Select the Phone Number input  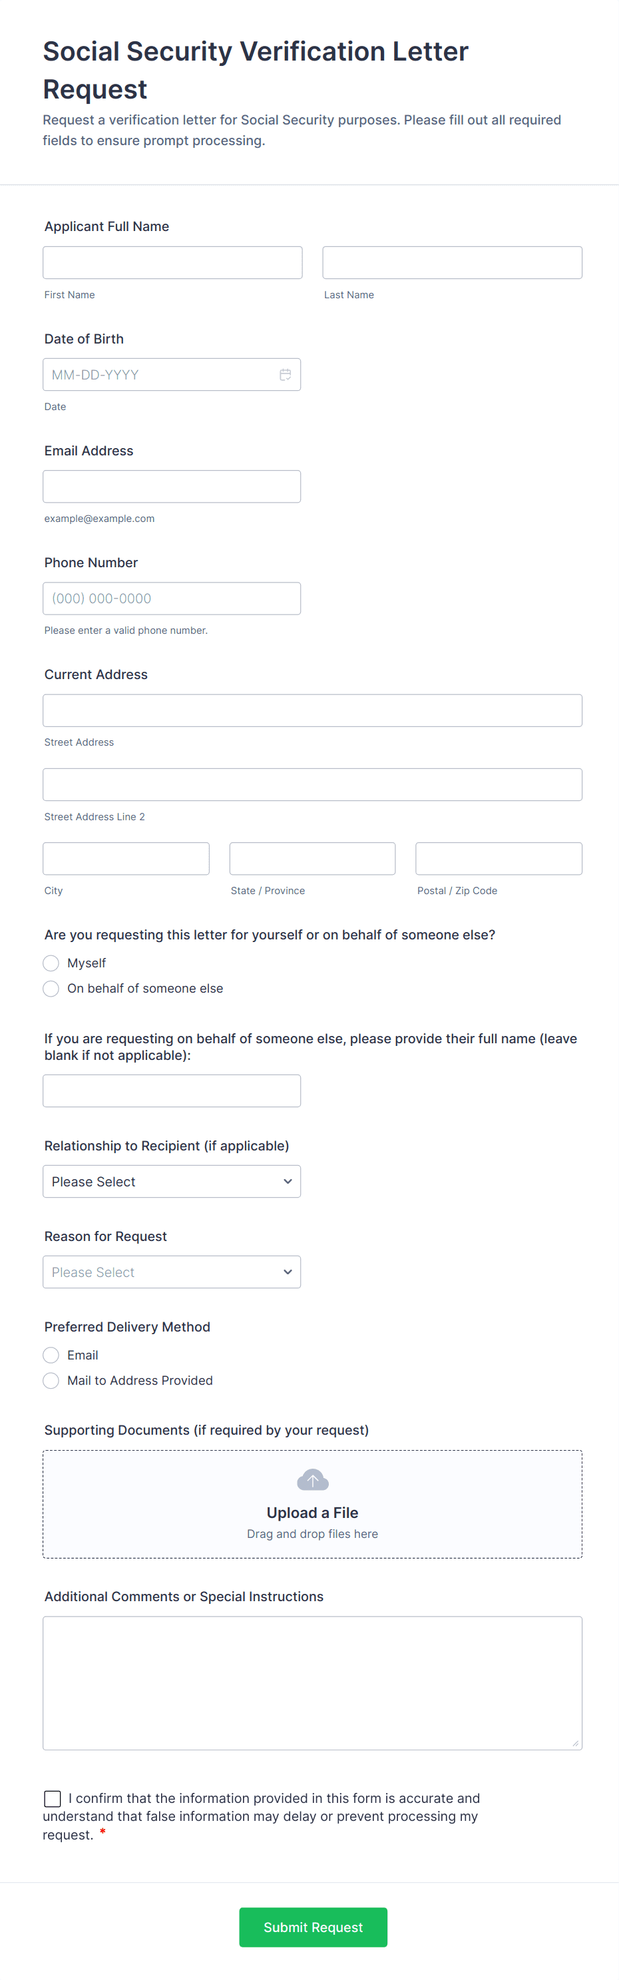click(x=171, y=599)
